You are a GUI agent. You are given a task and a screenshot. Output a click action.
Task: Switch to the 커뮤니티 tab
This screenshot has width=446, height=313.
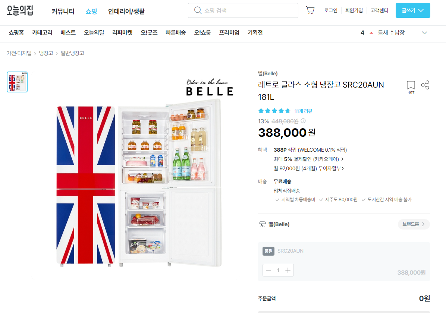pyautogui.click(x=63, y=12)
